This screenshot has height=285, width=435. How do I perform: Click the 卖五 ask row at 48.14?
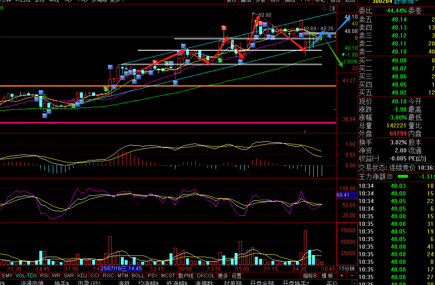click(397, 19)
